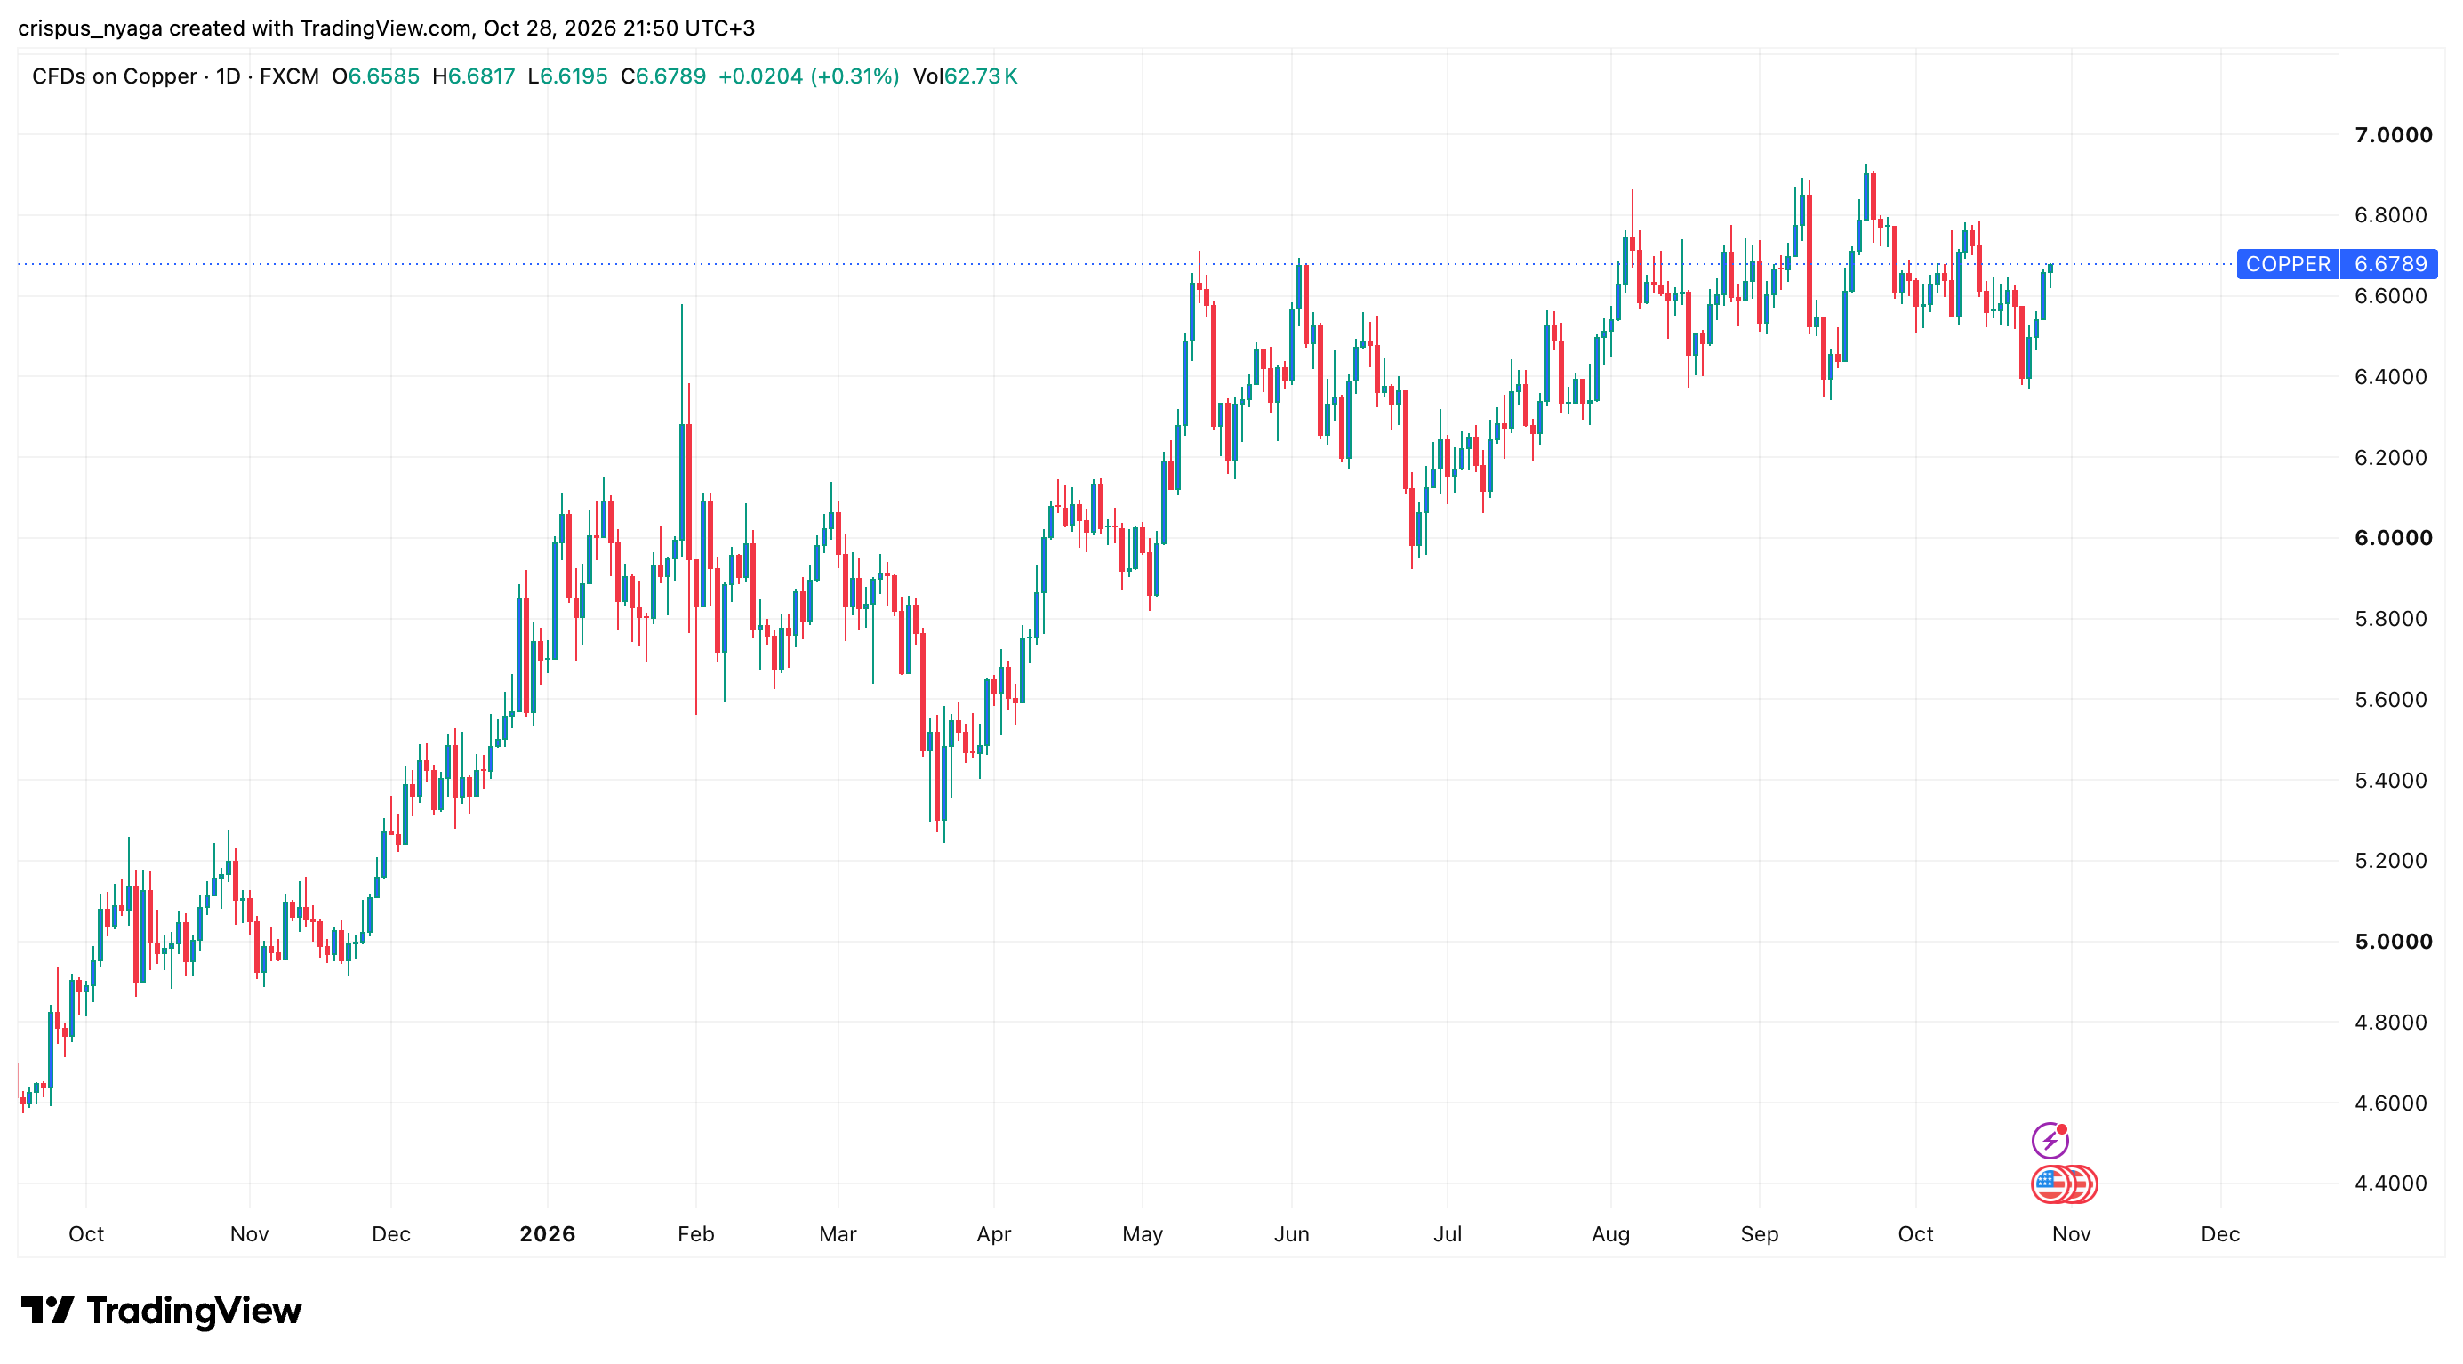Click the high value H6.6817
The image size is (2463, 1364).
click(x=473, y=76)
